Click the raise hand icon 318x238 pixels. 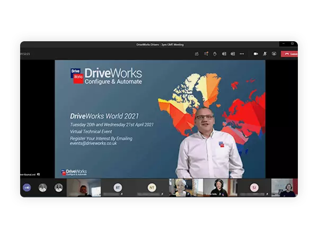(x=215, y=54)
